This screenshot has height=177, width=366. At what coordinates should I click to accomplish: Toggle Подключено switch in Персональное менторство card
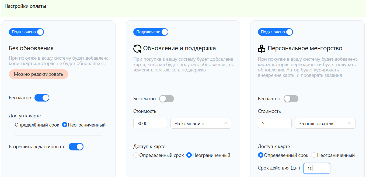click(275, 32)
